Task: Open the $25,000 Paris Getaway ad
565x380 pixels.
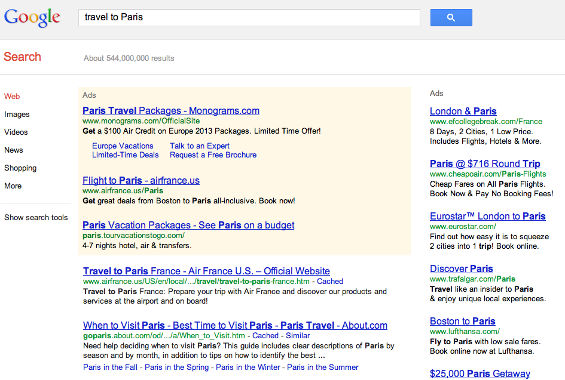Action: [x=480, y=374]
